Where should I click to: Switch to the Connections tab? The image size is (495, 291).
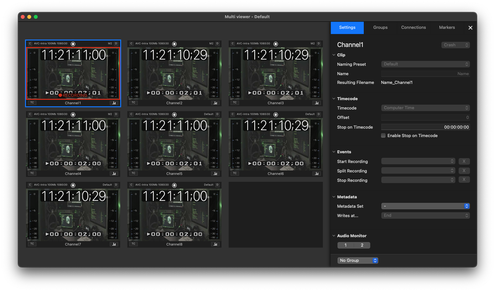click(413, 28)
